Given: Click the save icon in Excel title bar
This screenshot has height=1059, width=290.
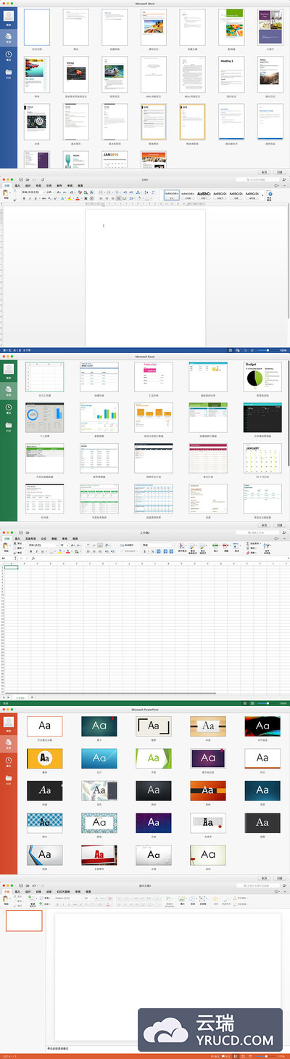Looking at the screenshot, I should pyautogui.click(x=21, y=532).
